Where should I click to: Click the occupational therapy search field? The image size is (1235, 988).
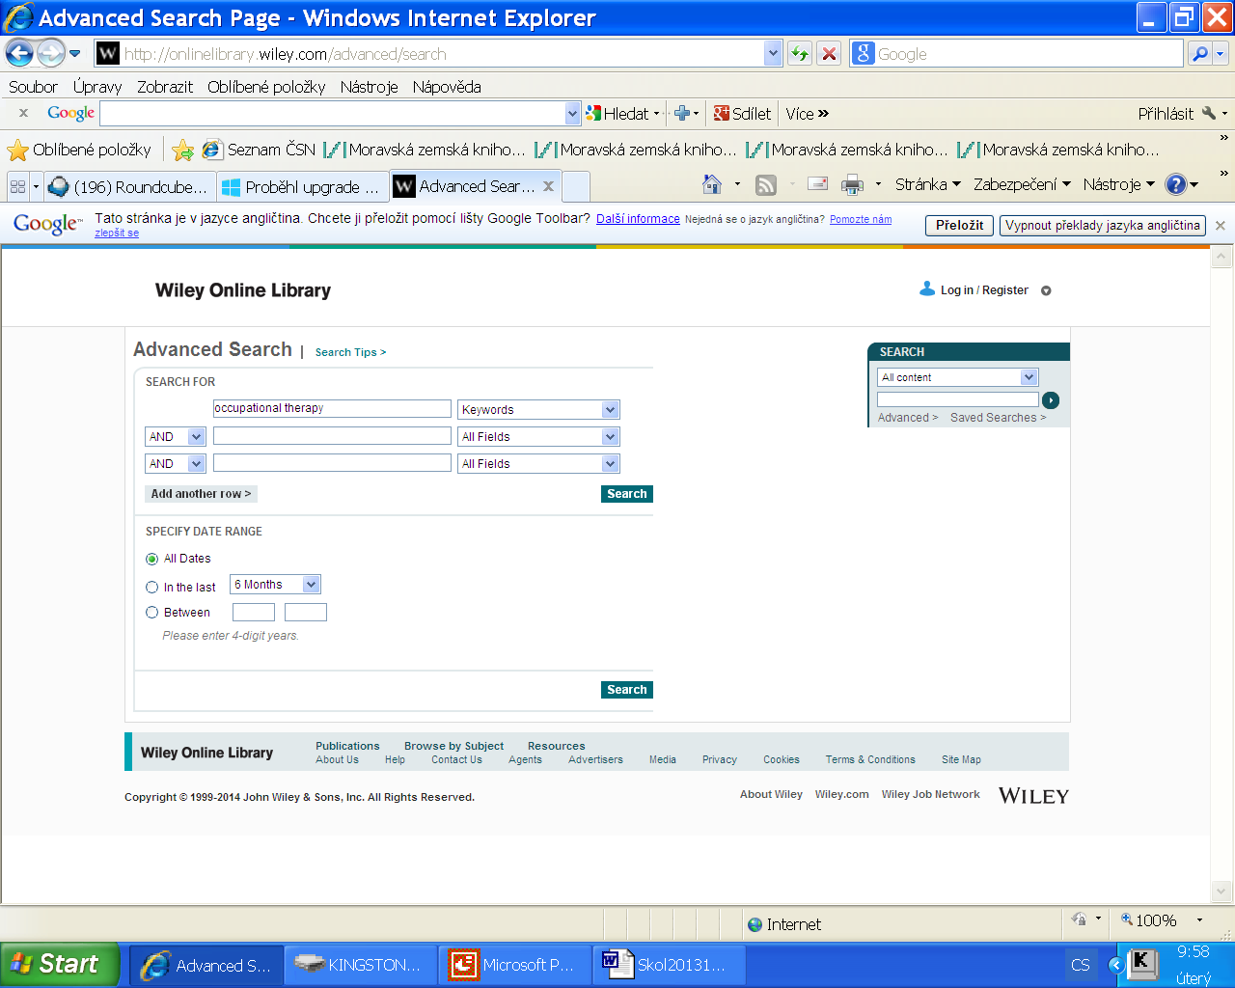point(332,409)
